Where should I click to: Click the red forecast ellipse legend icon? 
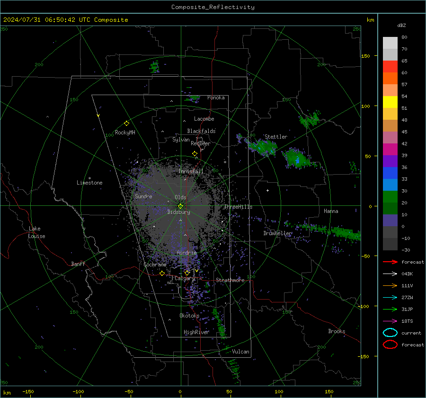click(390, 345)
